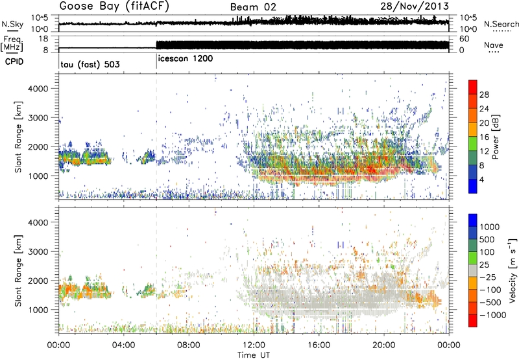Click the "2000" range tick on the velocity panel
The height and width of the screenshot is (359, 519).
click(x=38, y=281)
